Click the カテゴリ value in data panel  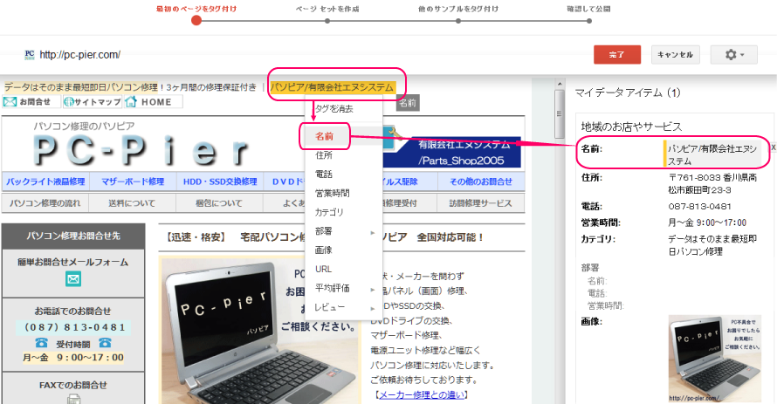tap(712, 245)
